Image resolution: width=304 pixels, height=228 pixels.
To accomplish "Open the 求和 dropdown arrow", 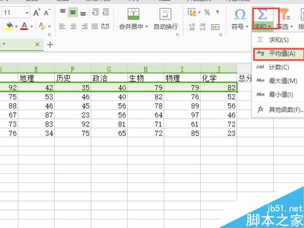I will [269, 27].
